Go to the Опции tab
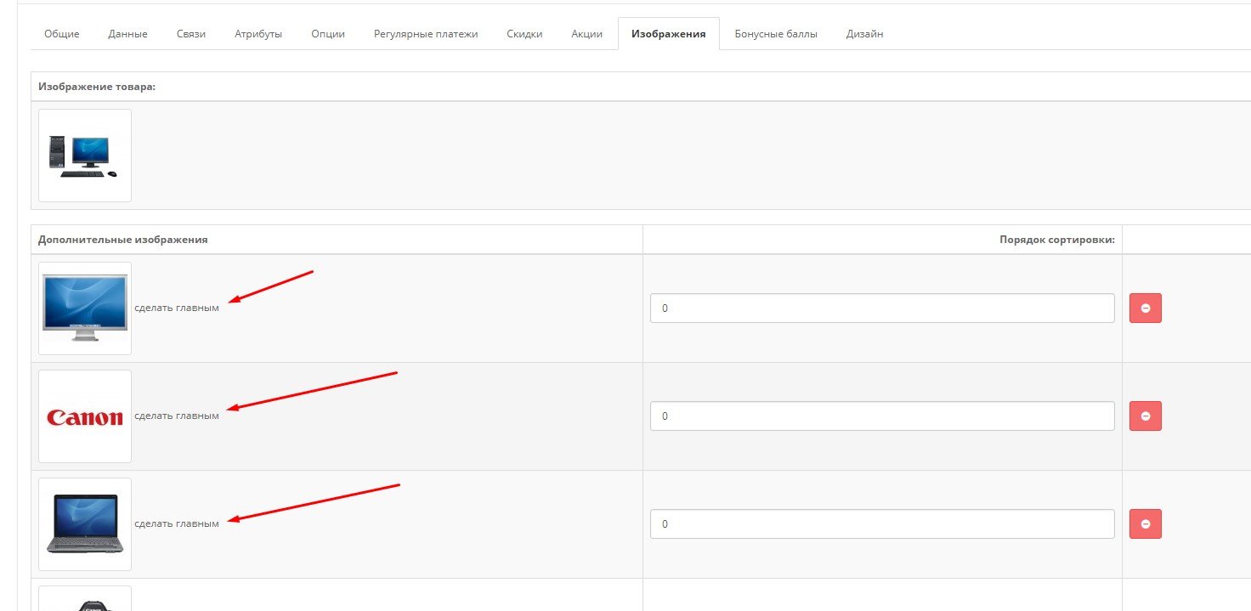 pyautogui.click(x=328, y=34)
